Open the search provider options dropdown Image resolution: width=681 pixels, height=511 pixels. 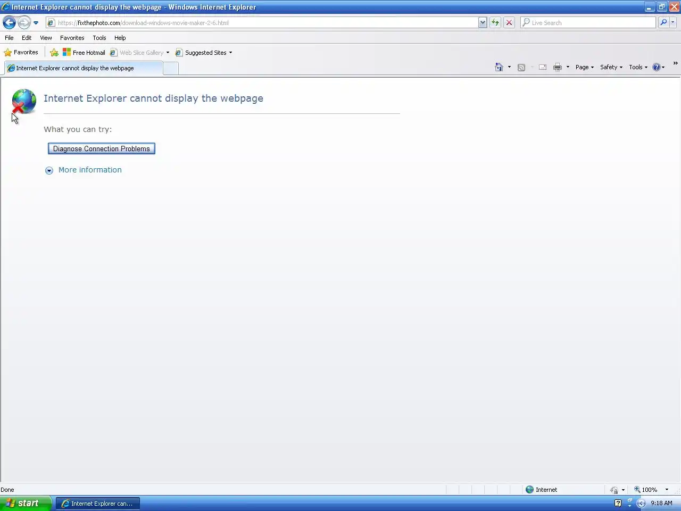[673, 22]
